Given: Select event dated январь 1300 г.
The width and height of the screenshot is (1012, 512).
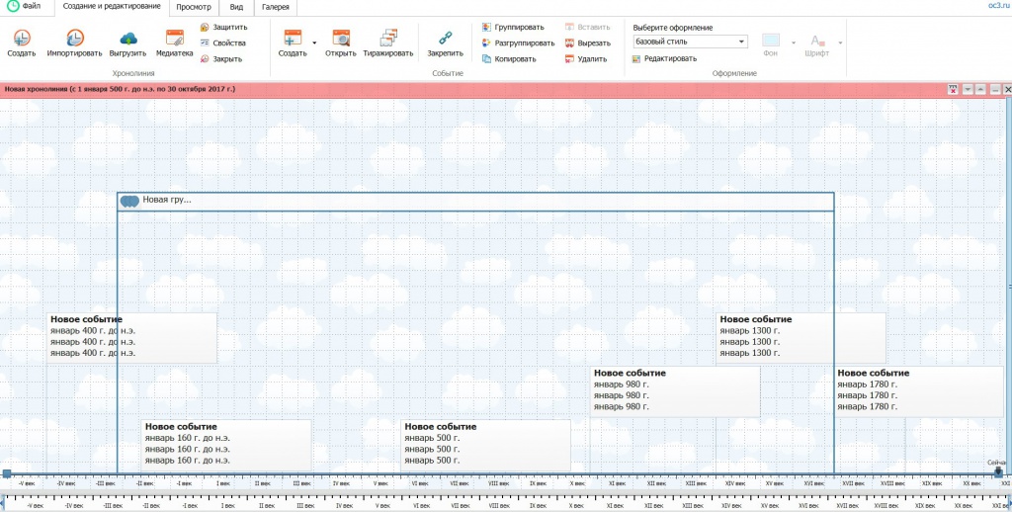Looking at the screenshot, I should coord(801,338).
